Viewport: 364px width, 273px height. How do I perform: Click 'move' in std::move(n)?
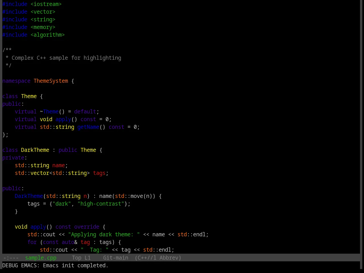tap(137, 196)
